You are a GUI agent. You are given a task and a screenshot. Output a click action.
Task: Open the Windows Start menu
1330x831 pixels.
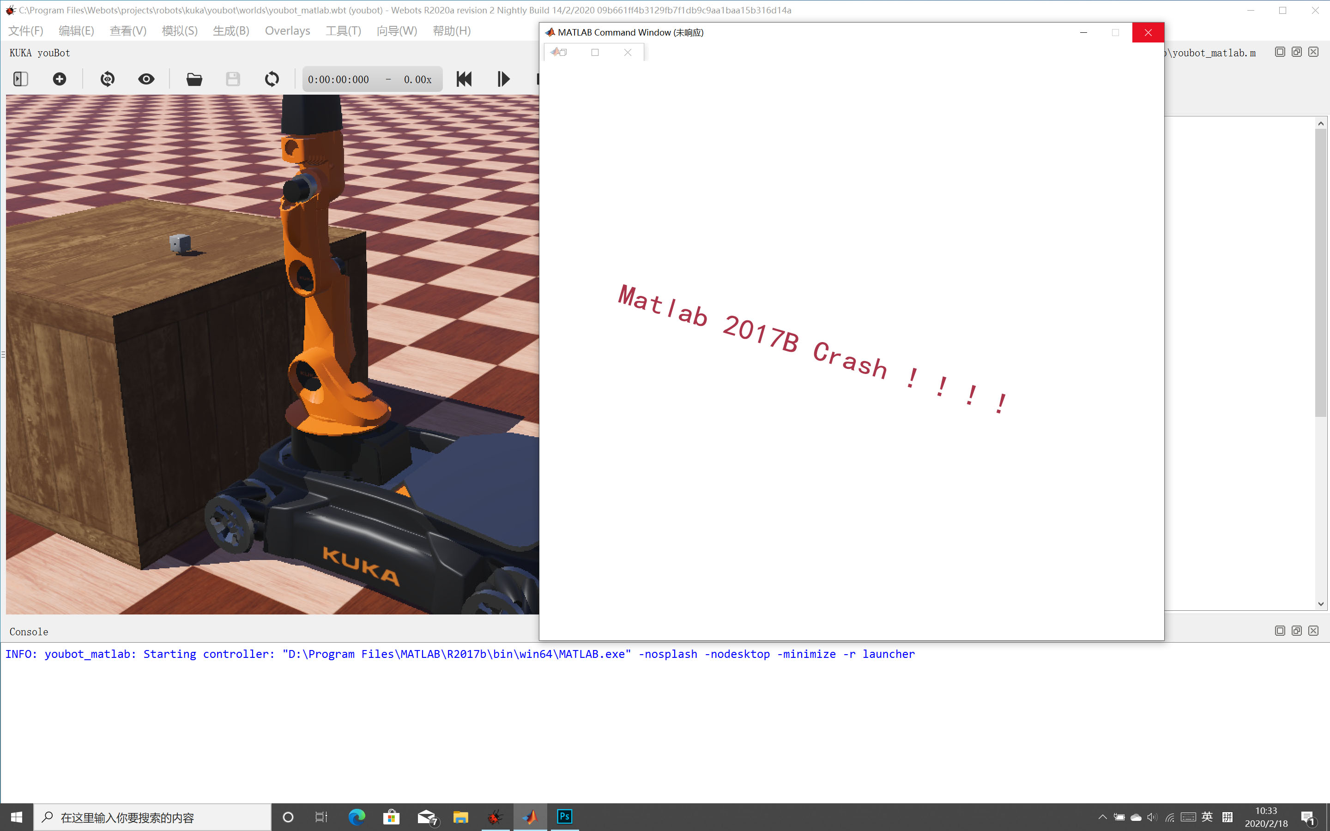pyautogui.click(x=17, y=817)
